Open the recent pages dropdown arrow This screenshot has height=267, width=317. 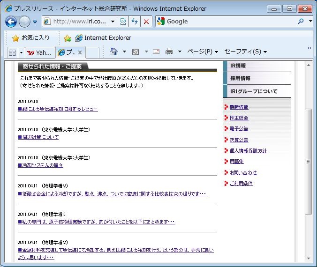35,22
